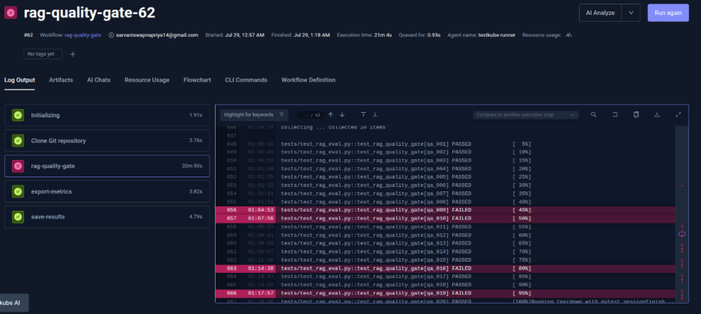Click log line 651 qa_004 PASSED

point(446,169)
